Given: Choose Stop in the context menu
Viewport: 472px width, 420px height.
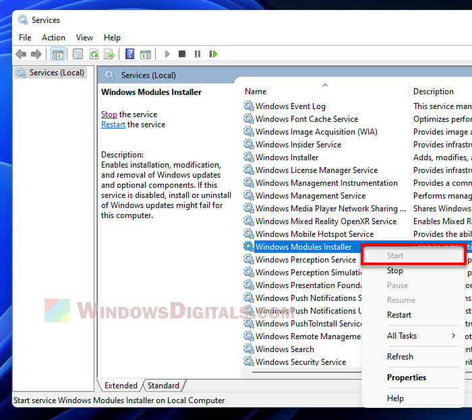Looking at the screenshot, I should pos(413,271).
